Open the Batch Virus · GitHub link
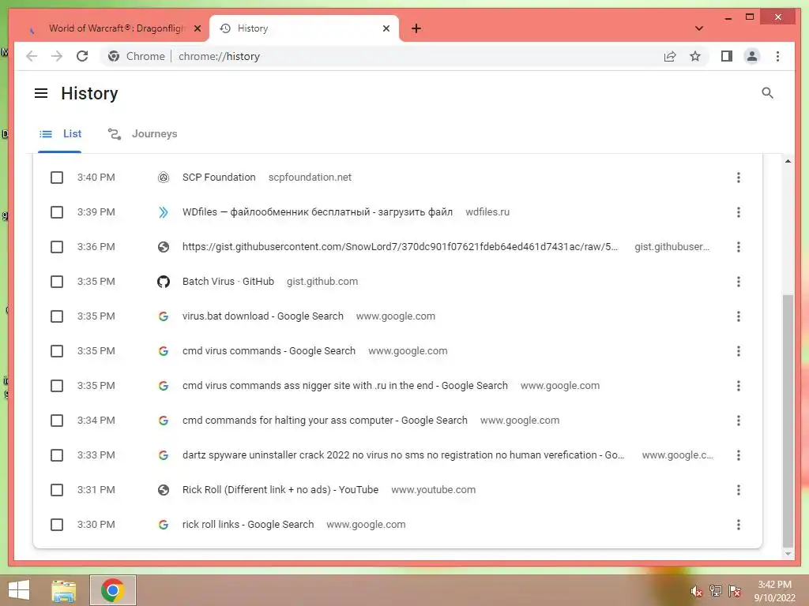 (x=228, y=282)
